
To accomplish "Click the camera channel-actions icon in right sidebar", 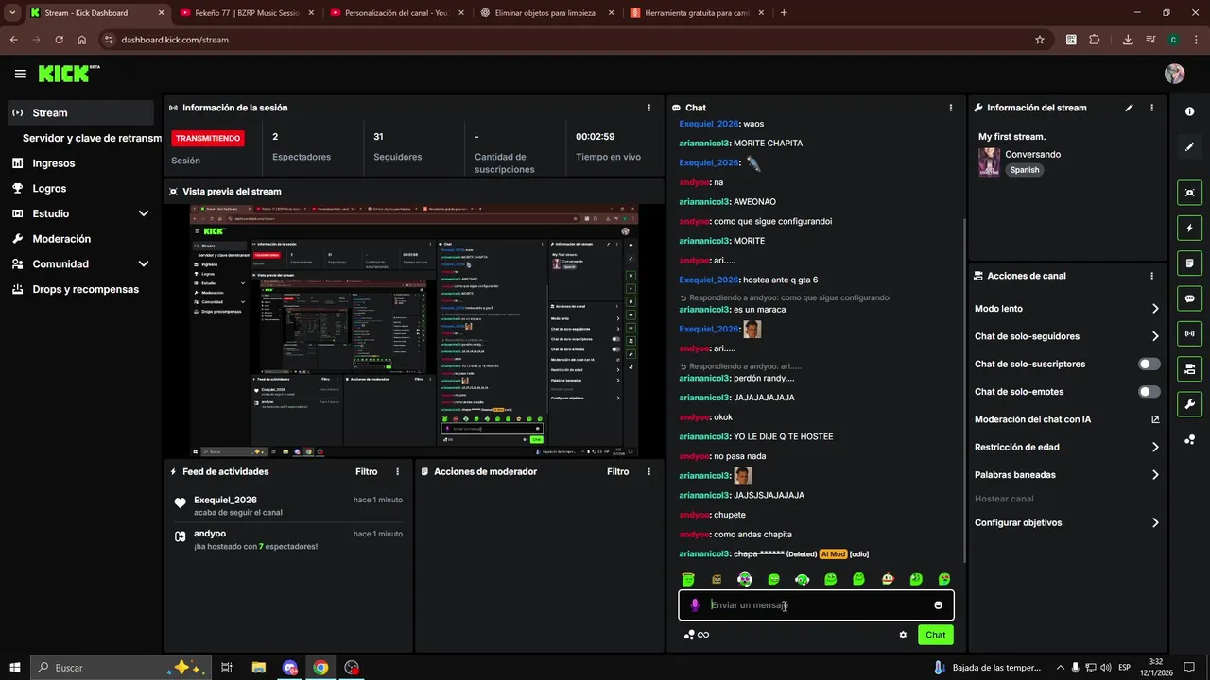I will click(1189, 368).
